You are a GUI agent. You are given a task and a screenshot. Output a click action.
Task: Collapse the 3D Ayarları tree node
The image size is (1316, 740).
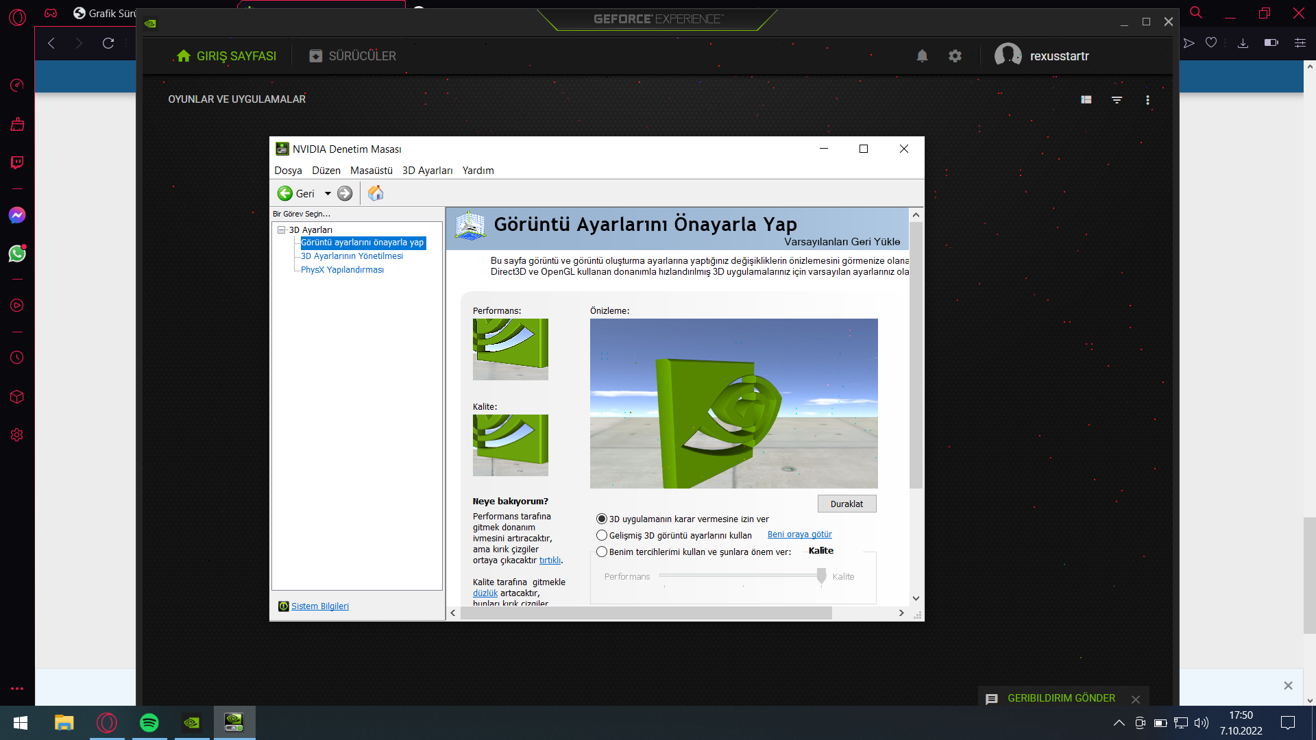pyautogui.click(x=281, y=230)
